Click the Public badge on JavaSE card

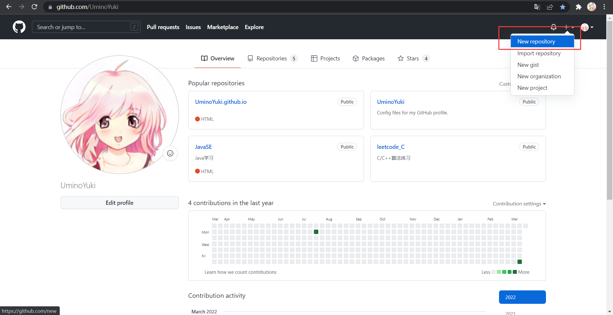click(347, 147)
